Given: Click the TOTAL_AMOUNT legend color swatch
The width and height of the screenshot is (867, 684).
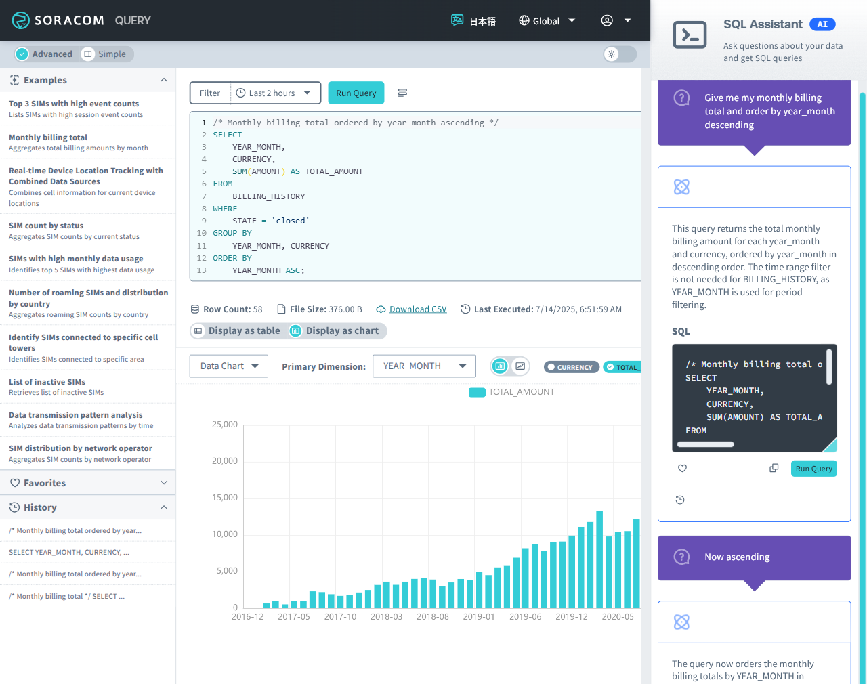Looking at the screenshot, I should click(x=477, y=392).
